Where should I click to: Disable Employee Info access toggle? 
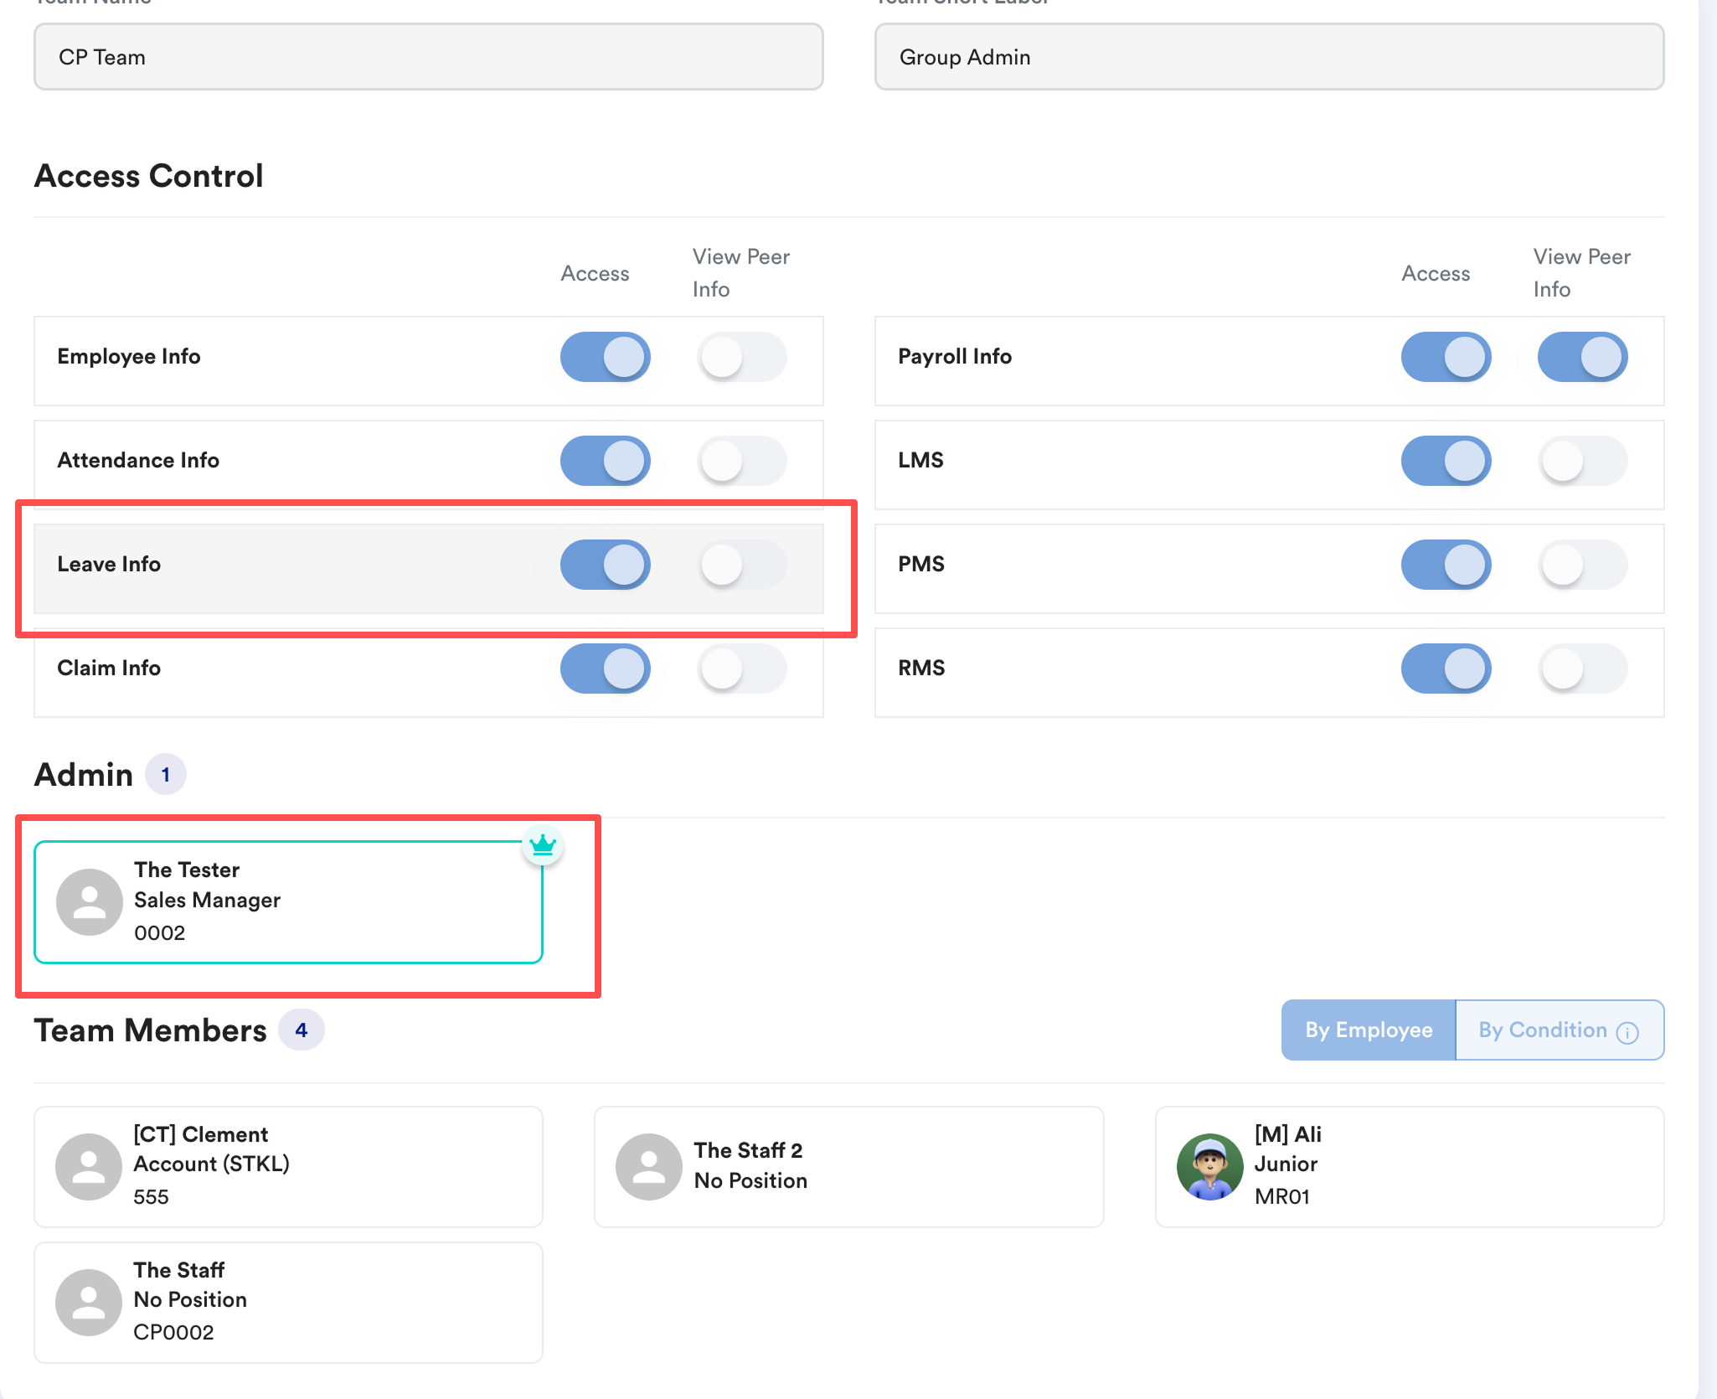[x=606, y=357]
